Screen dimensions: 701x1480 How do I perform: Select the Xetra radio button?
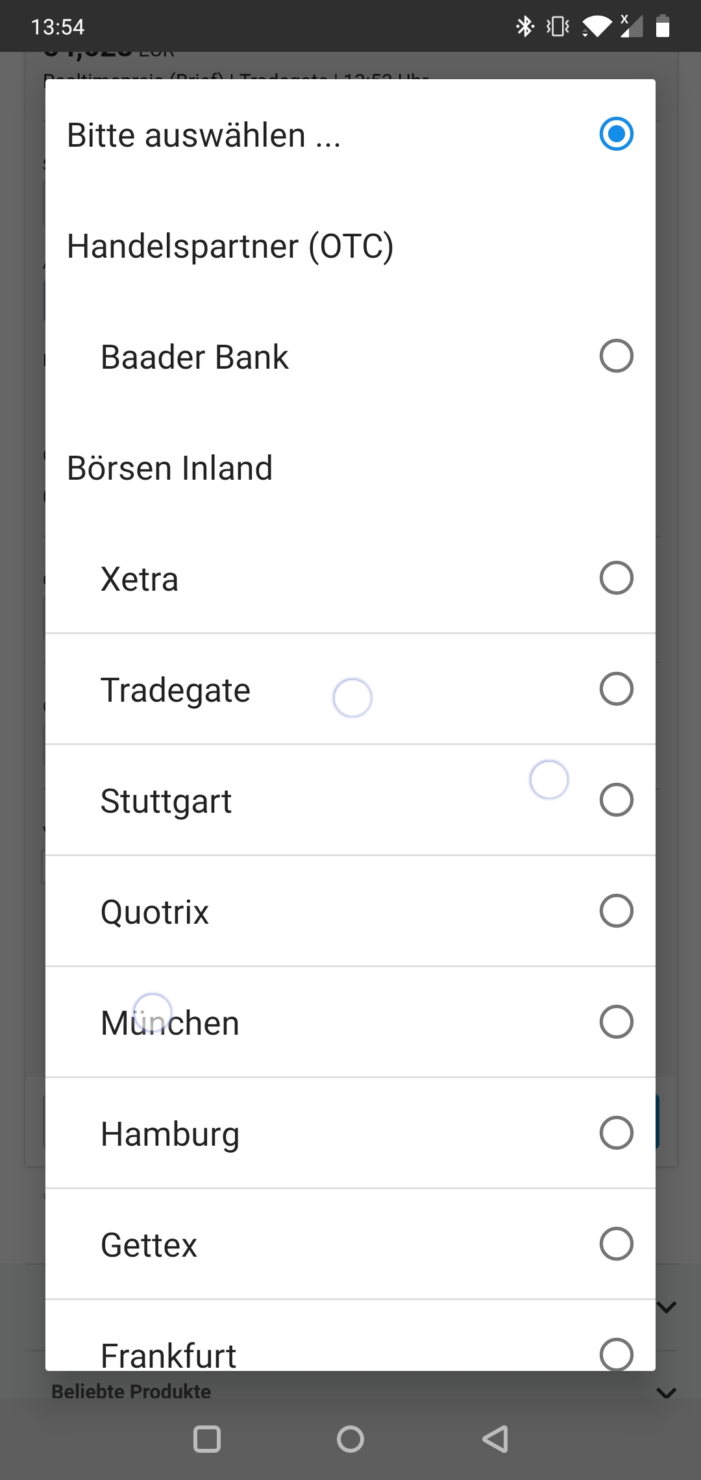click(616, 578)
